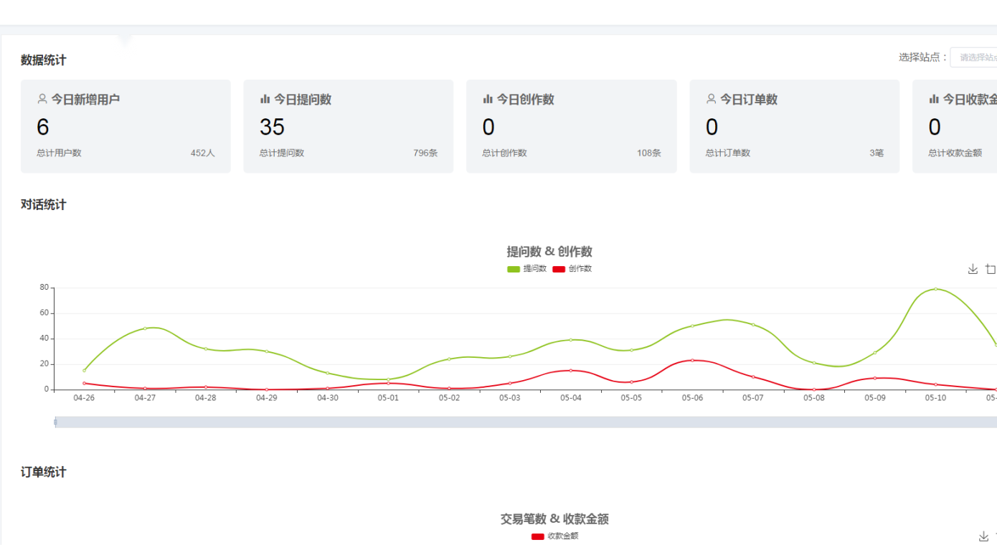
Task: Click the 总计用户数 label
Action: pos(59,153)
